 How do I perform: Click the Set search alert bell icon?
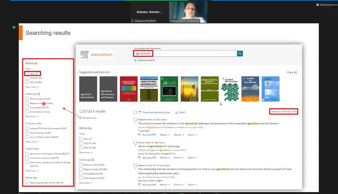tap(80, 118)
